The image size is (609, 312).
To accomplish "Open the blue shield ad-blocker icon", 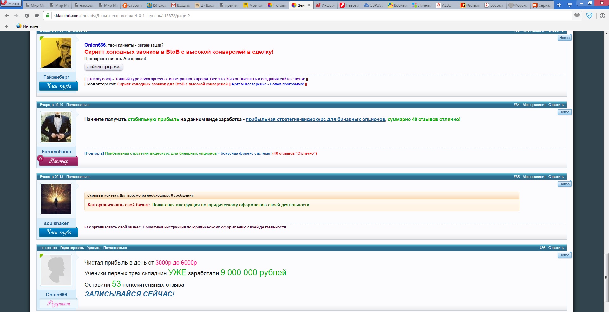I will 589,16.
